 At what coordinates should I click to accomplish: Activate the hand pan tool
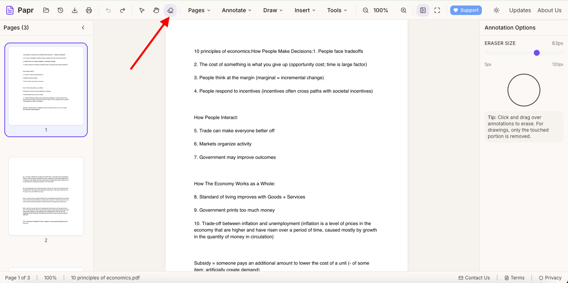tap(156, 10)
